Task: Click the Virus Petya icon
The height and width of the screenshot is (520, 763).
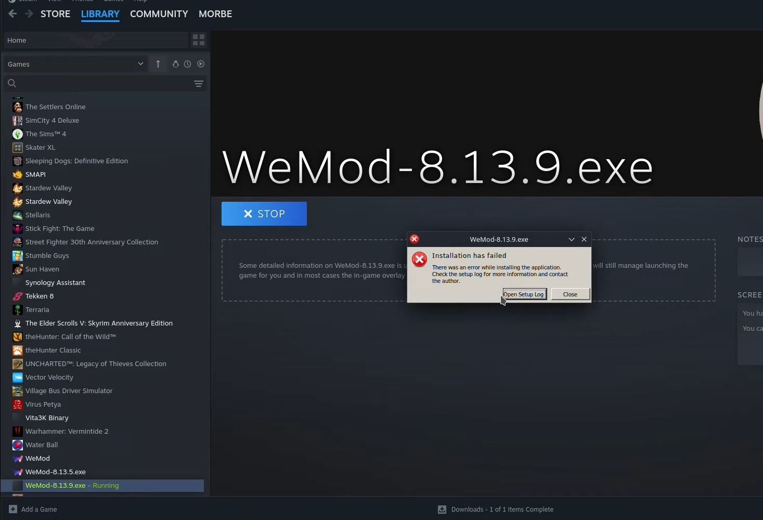Action: coord(18,404)
